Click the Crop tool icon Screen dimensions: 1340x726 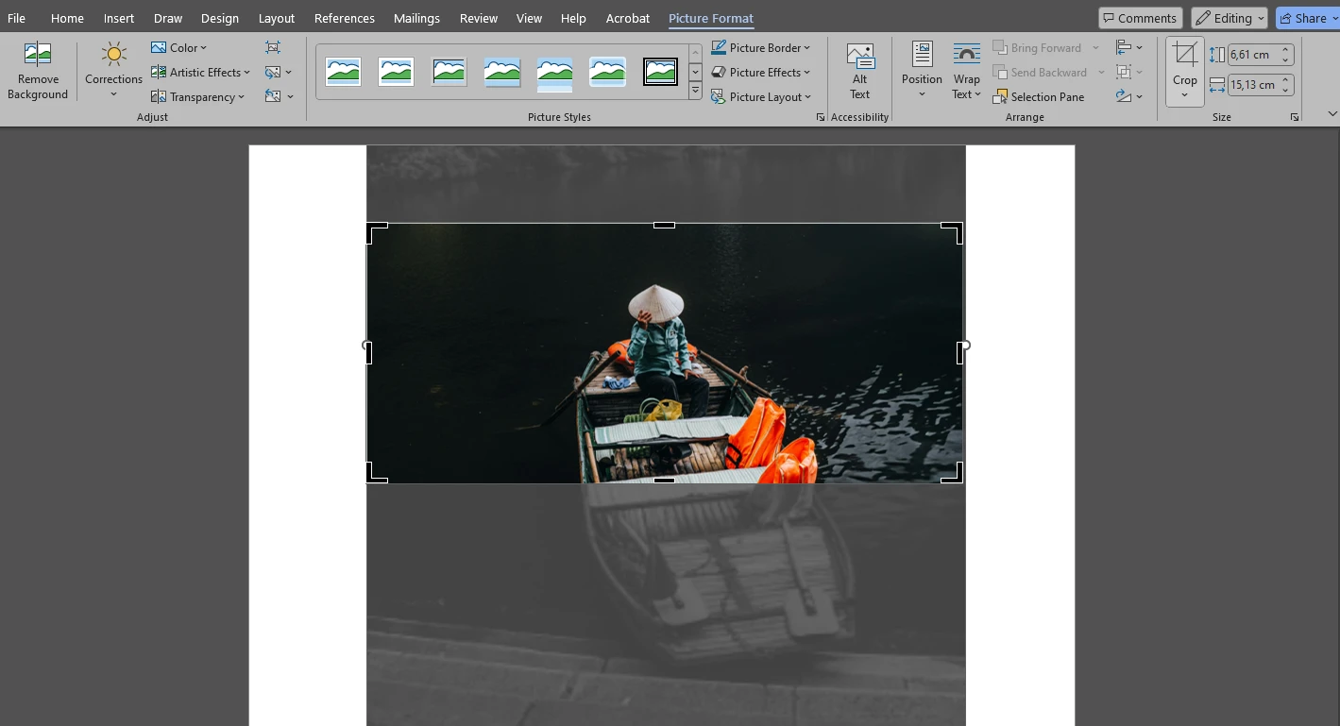(x=1185, y=55)
